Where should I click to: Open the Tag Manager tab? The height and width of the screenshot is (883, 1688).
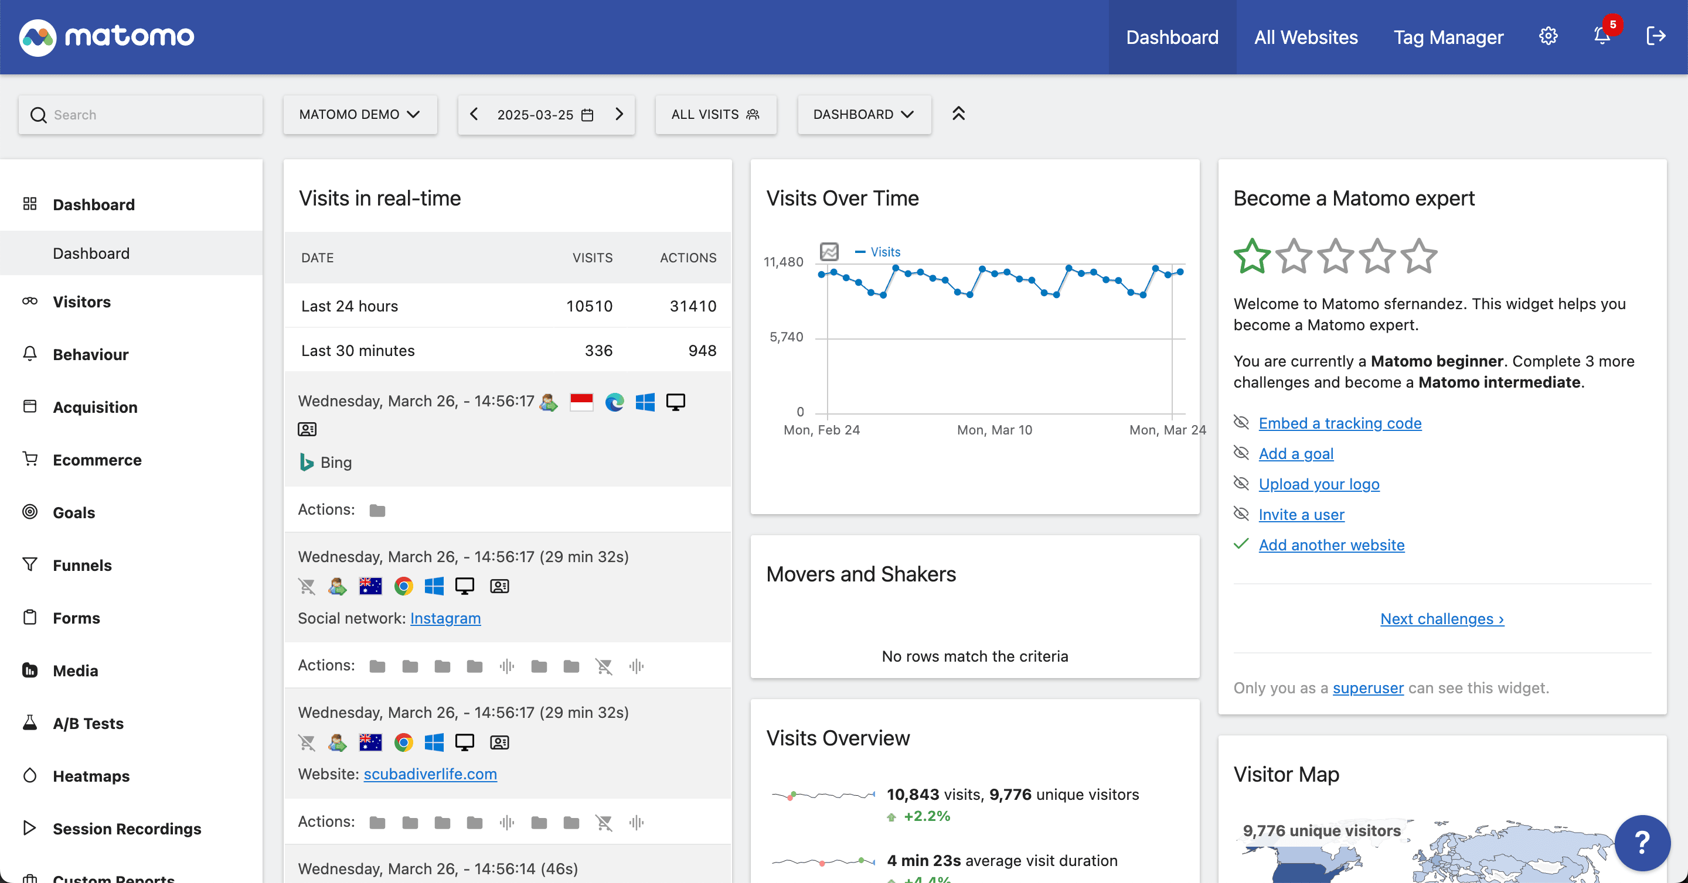point(1448,37)
